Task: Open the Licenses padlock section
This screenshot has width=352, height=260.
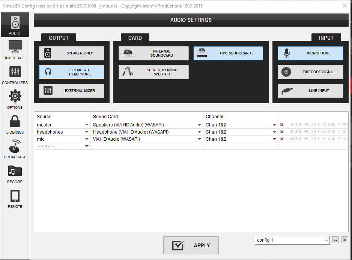Action: 15,124
